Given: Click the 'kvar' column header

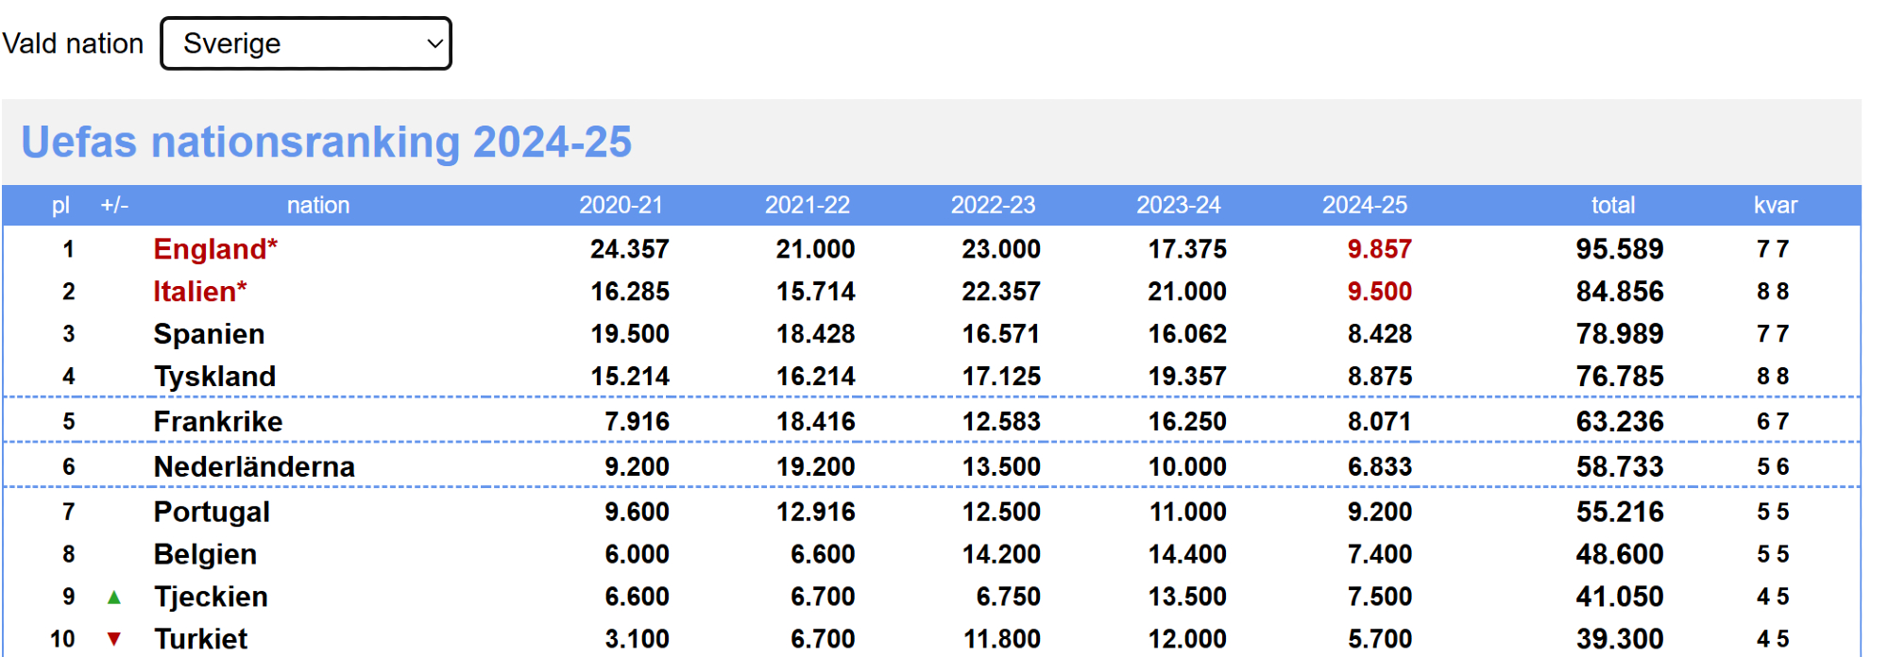Looking at the screenshot, I should 1775,205.
